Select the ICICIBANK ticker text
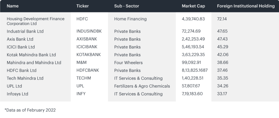Screen dimensions: 279x118 (87, 47)
